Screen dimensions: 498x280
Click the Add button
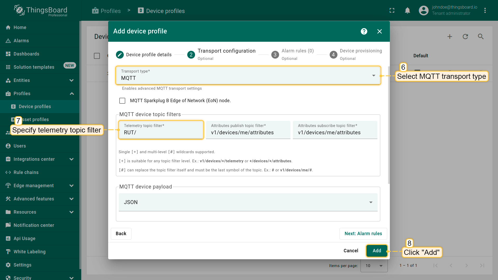click(377, 251)
